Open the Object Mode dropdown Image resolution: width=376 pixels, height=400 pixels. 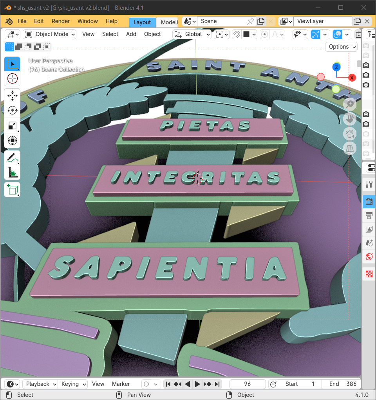[x=50, y=35]
